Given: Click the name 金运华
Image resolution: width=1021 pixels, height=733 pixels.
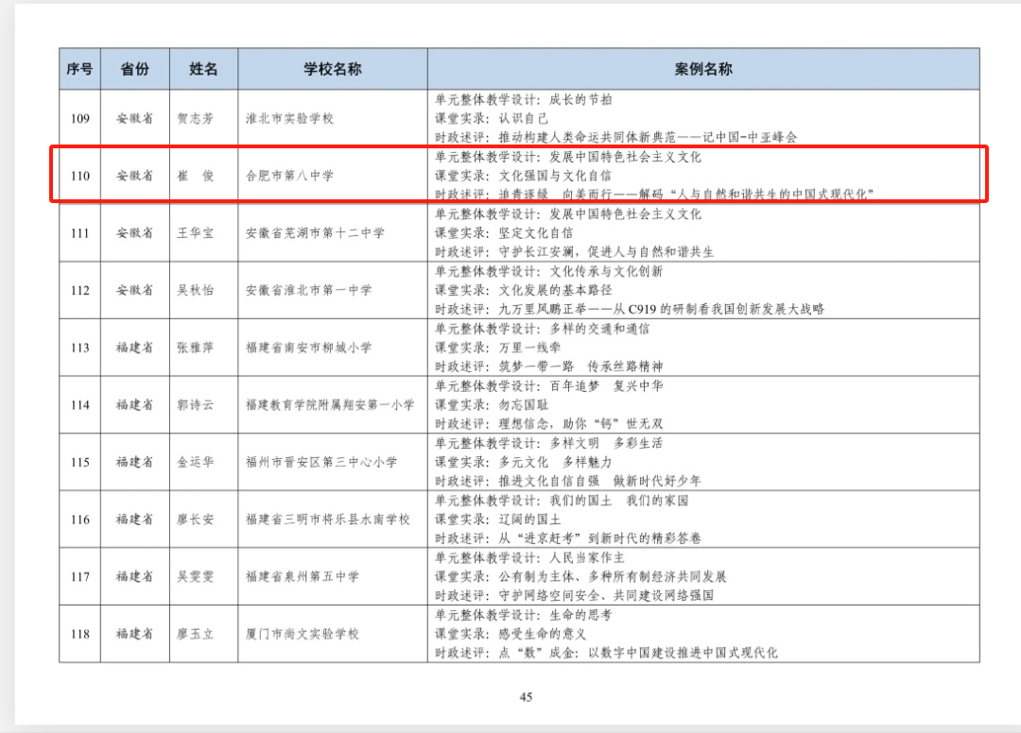Looking at the screenshot, I should click(196, 462).
